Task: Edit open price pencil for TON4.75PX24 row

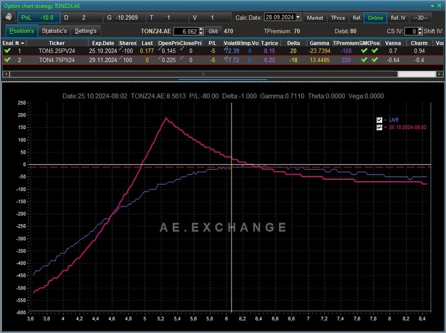Action: [x=160, y=58]
